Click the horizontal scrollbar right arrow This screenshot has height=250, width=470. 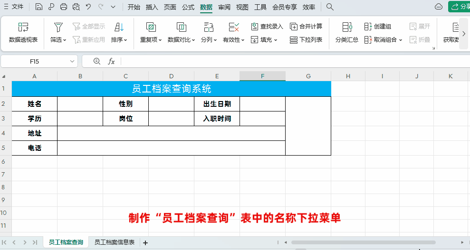(462, 242)
